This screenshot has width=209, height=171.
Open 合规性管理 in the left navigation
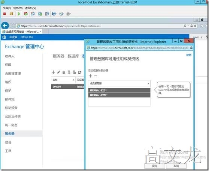[13, 73]
